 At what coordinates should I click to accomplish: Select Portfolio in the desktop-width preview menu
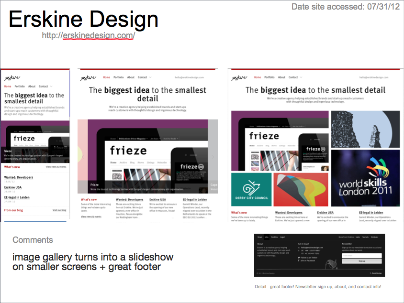[270, 77]
